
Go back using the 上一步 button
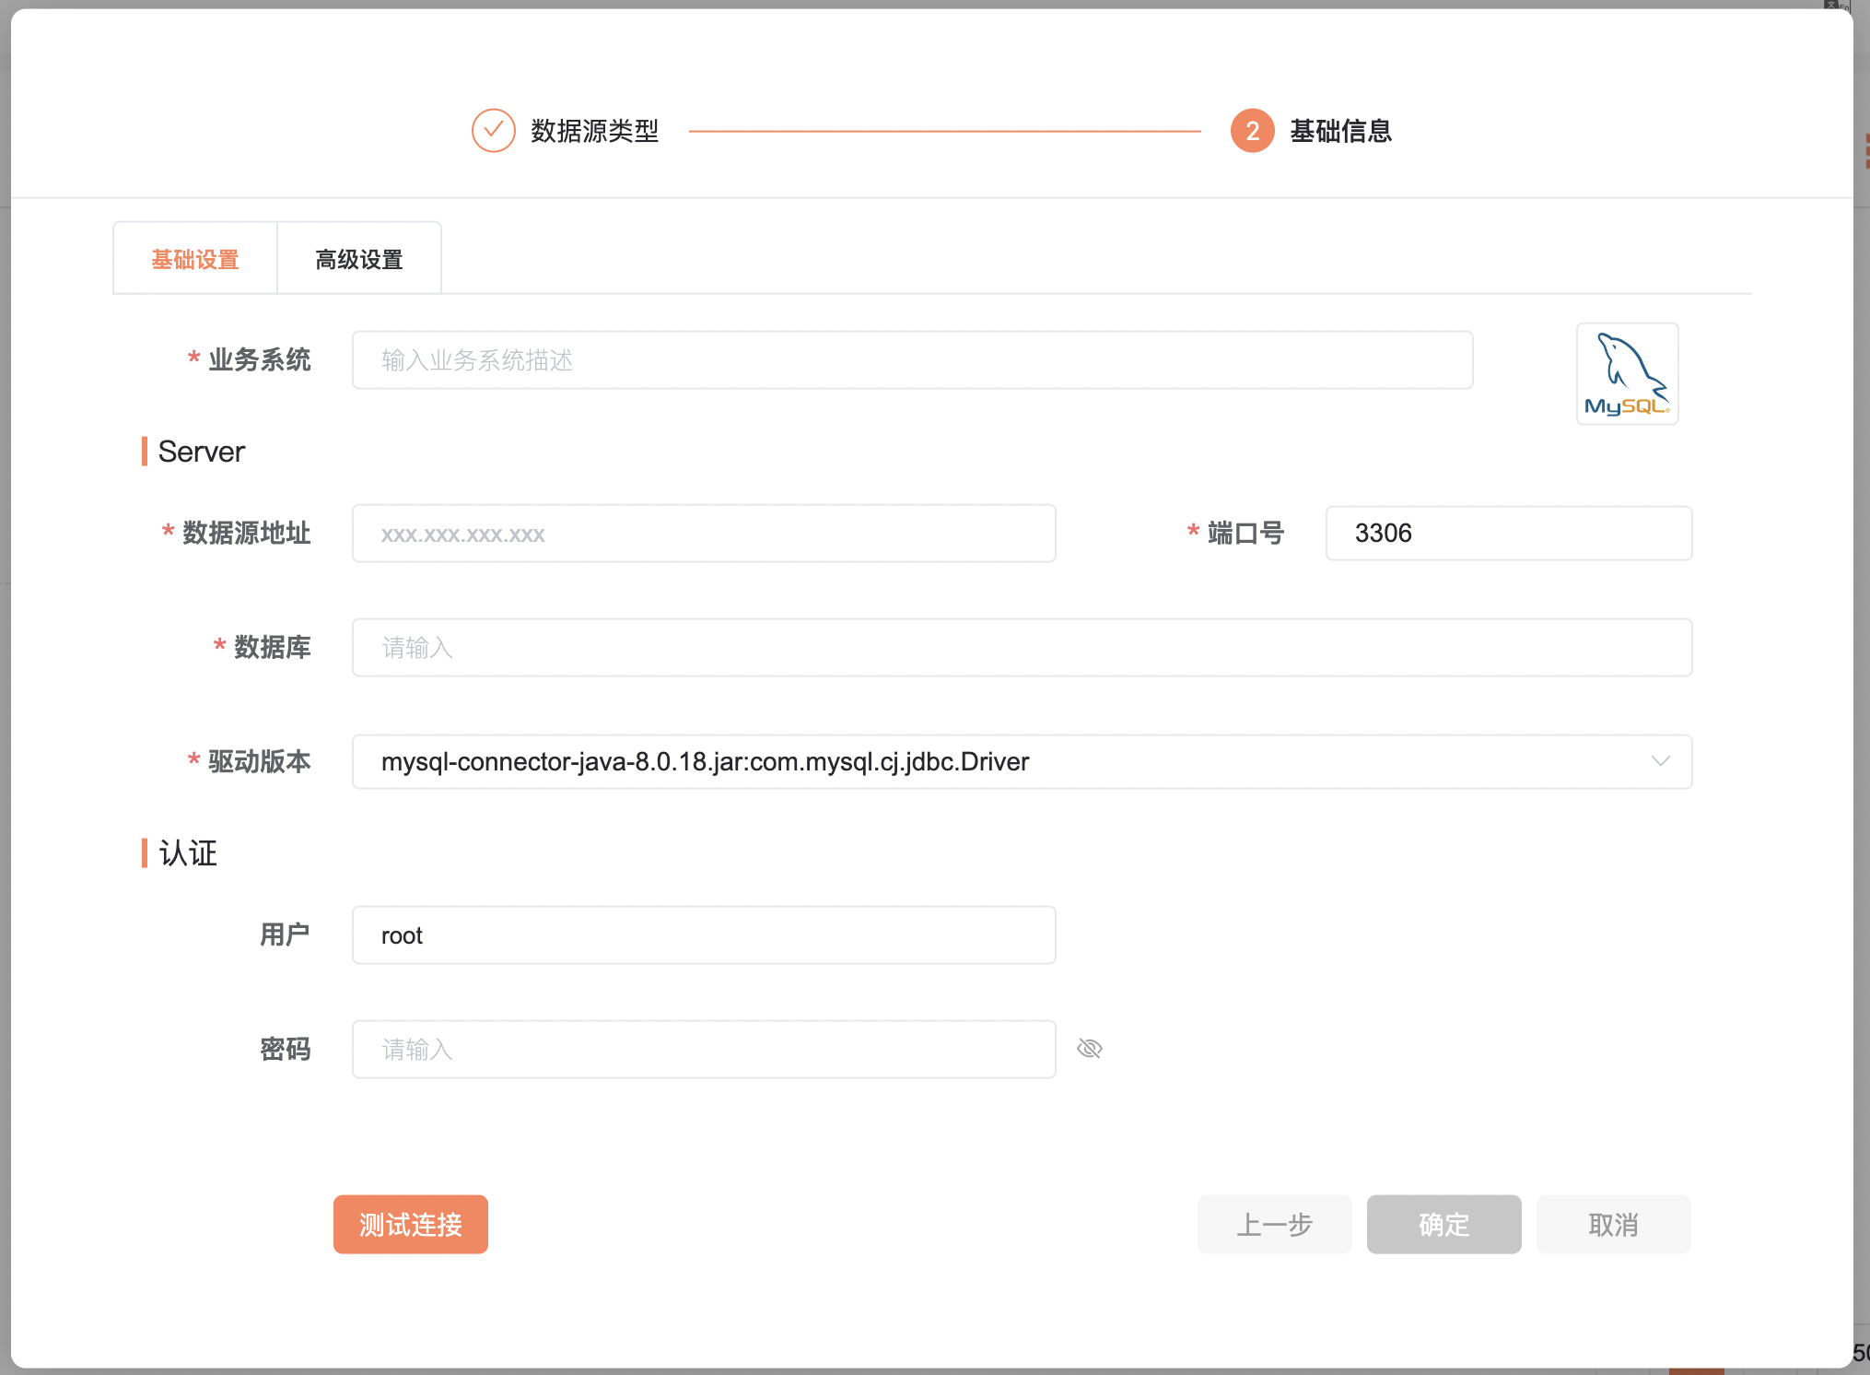coord(1274,1224)
